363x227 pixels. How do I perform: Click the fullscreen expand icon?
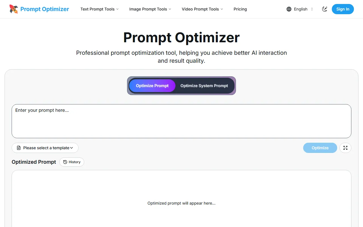(345, 148)
